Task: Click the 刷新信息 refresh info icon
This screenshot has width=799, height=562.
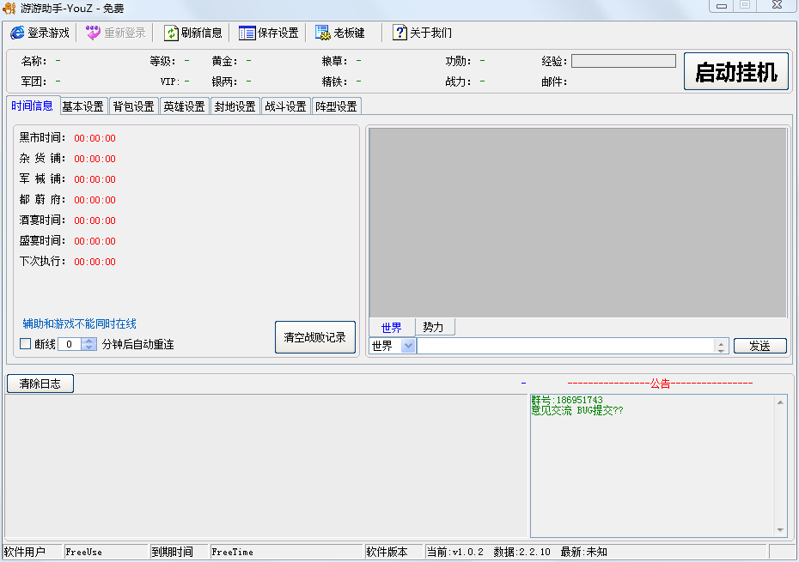Action: [170, 33]
